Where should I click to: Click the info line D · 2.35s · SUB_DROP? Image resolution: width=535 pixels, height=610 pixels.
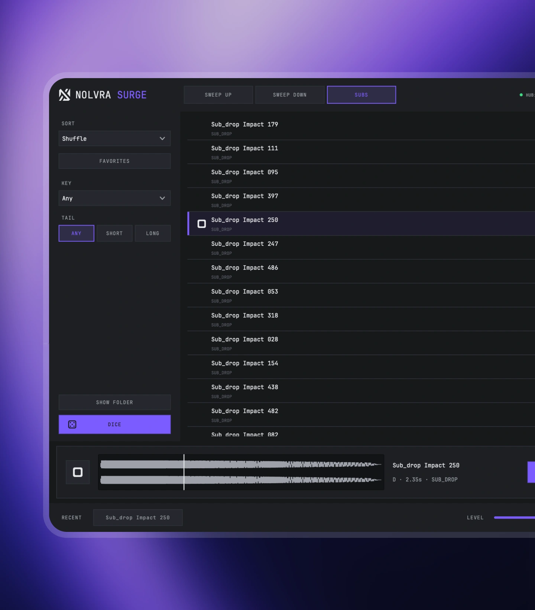[425, 479]
